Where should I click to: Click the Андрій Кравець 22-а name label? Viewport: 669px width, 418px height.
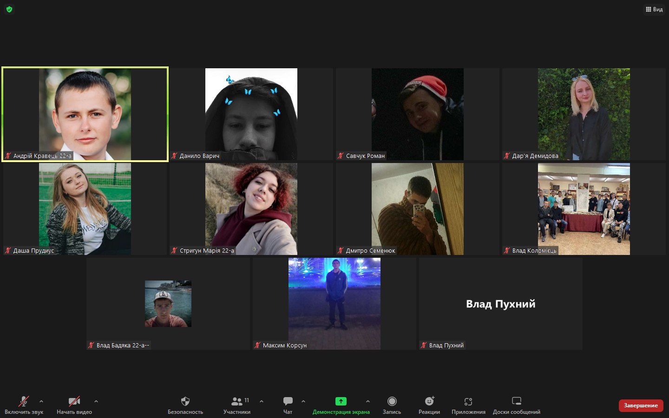[42, 156]
